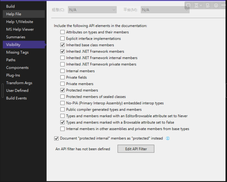Click the image layout icon in overlay toolbar
The image size is (227, 182).
point(196,6)
